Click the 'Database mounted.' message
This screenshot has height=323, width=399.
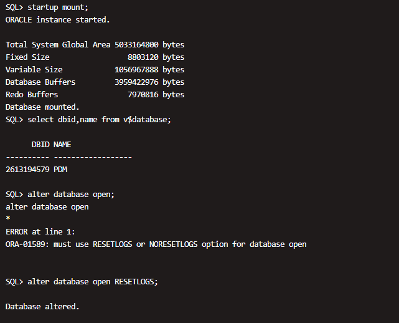42,107
